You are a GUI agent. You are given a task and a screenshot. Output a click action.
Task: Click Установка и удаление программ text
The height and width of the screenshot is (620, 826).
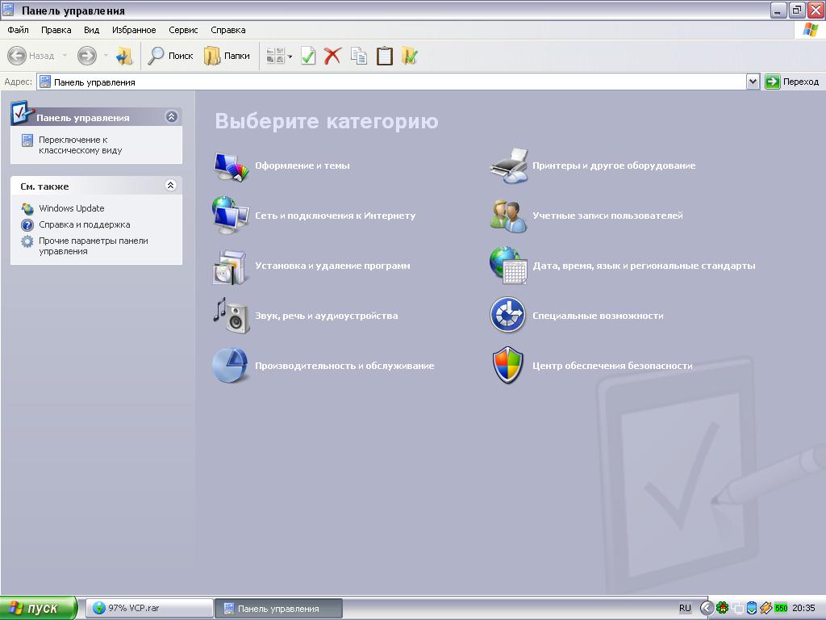click(332, 266)
